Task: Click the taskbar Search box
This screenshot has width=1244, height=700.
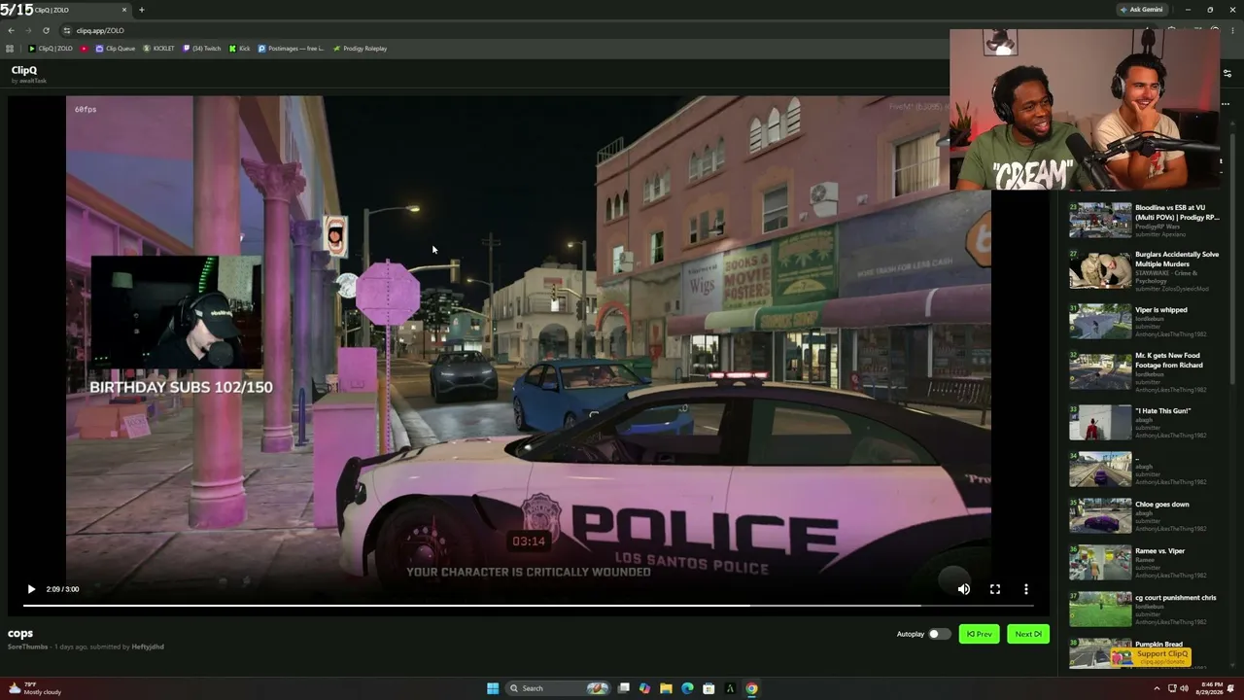Action: point(557,688)
